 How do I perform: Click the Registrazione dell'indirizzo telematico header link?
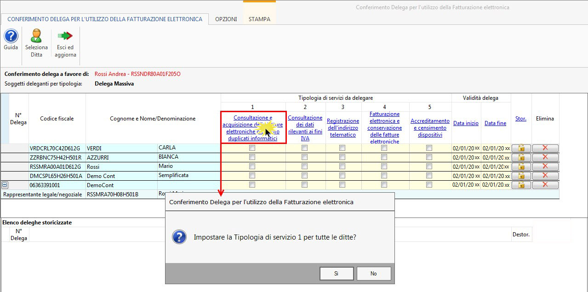pyautogui.click(x=343, y=128)
